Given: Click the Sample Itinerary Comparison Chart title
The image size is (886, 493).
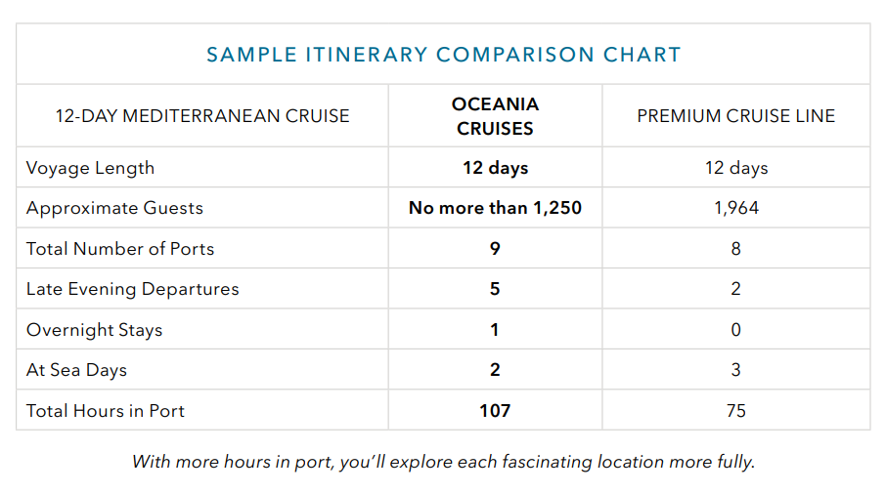Looking at the screenshot, I should pos(443,55).
